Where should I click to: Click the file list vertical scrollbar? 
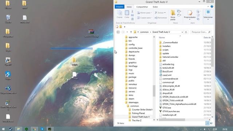point(212,53)
